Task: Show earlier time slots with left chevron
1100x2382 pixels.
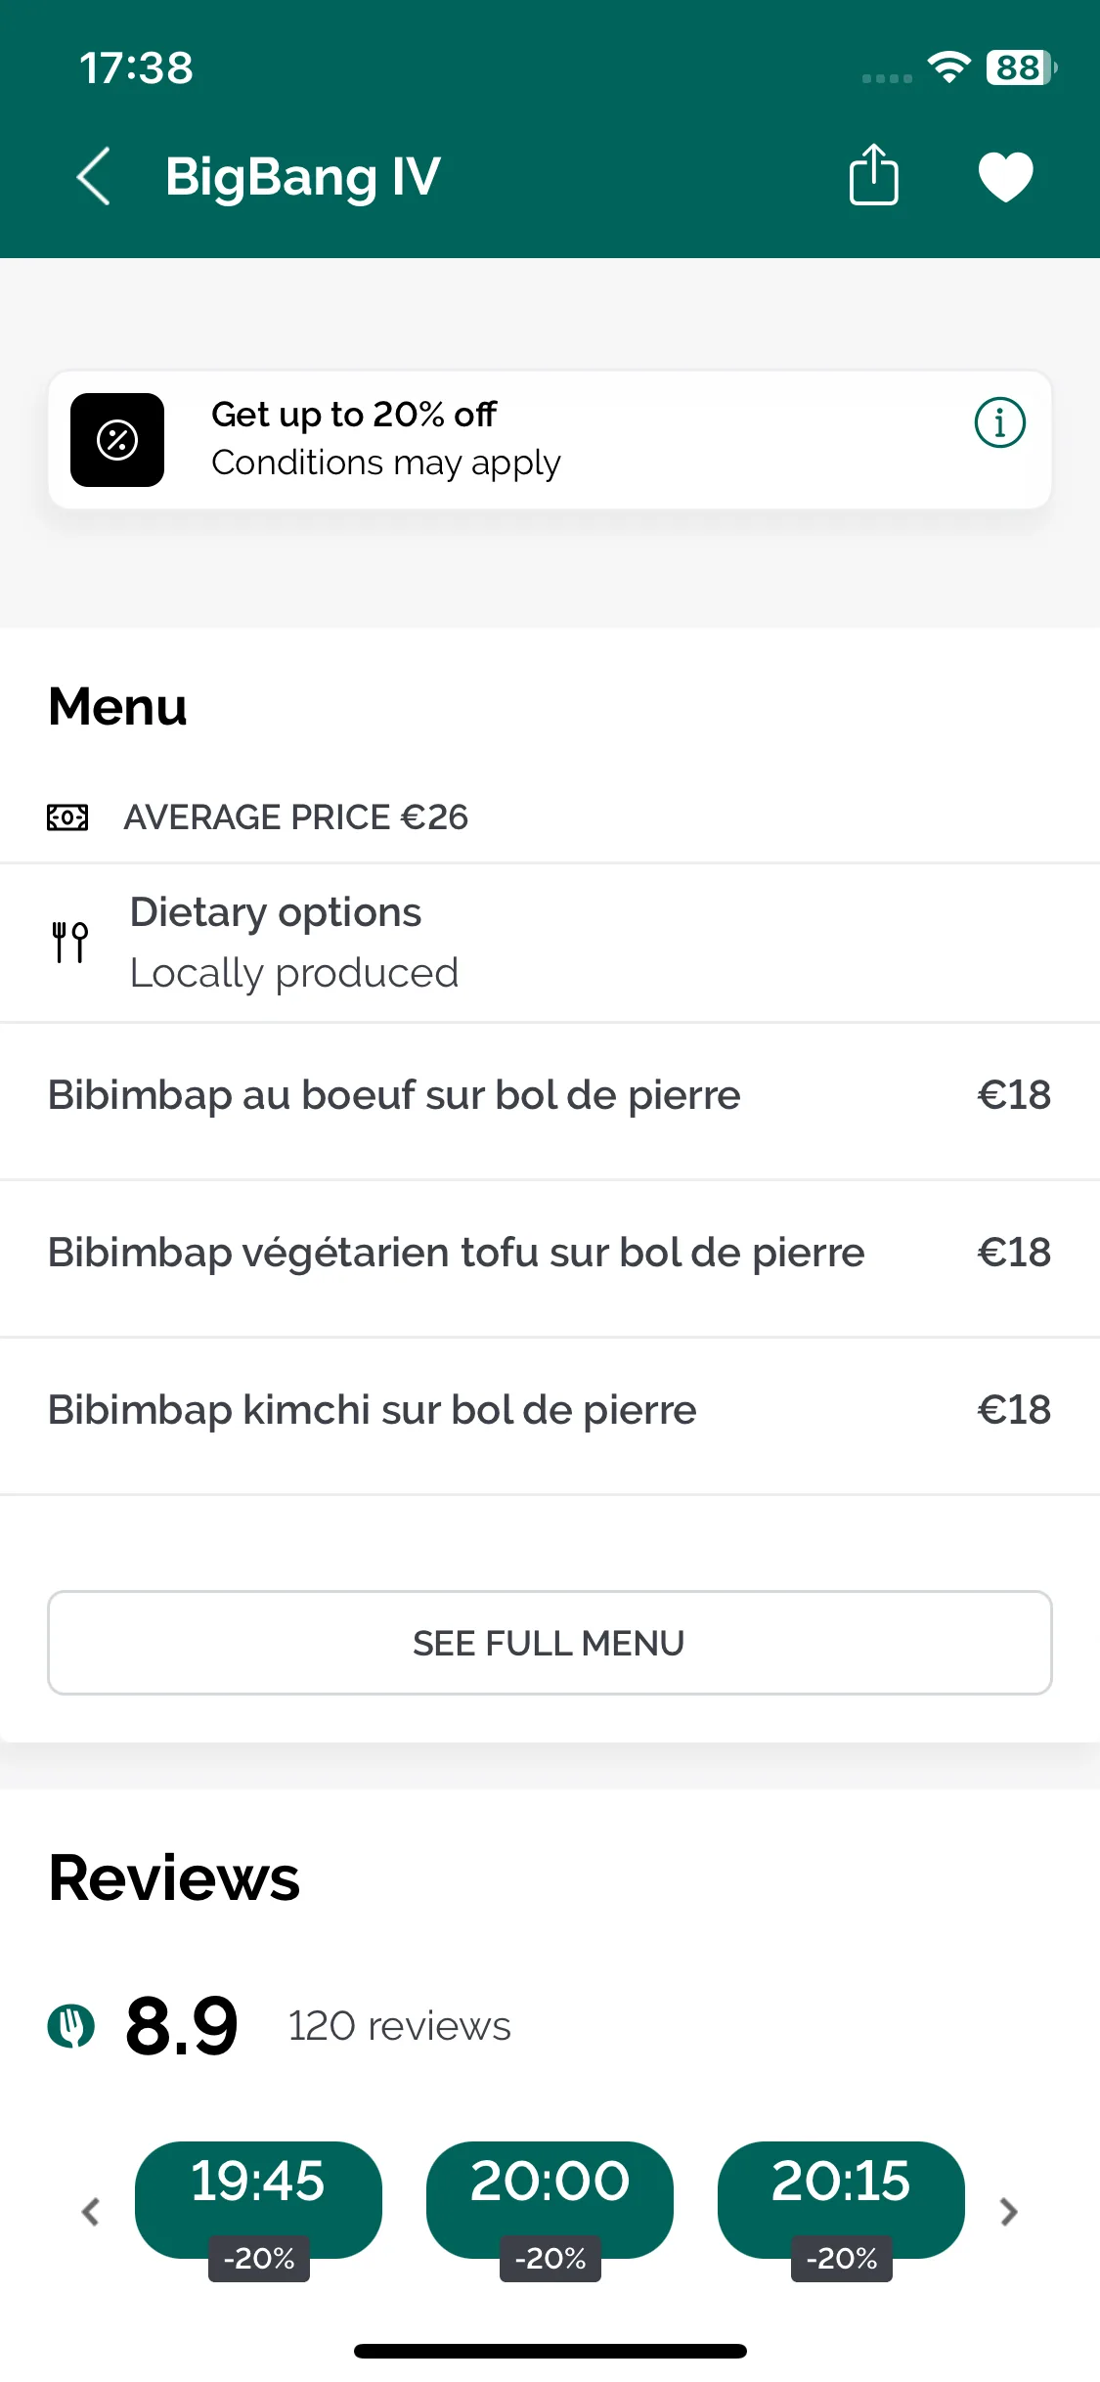Action: coord(91,2211)
